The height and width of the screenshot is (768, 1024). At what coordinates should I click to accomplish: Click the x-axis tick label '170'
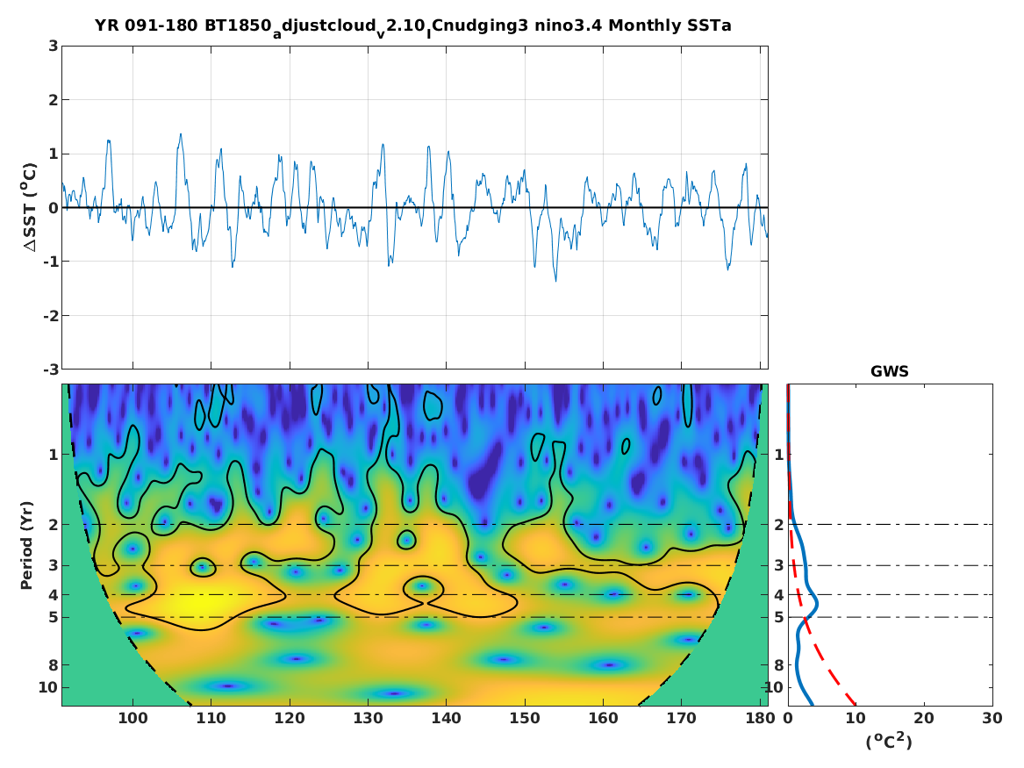click(681, 718)
